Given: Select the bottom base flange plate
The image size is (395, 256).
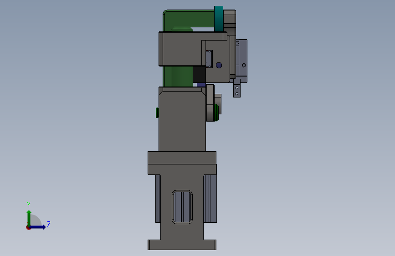Looking at the screenshot, I should pos(182,245).
